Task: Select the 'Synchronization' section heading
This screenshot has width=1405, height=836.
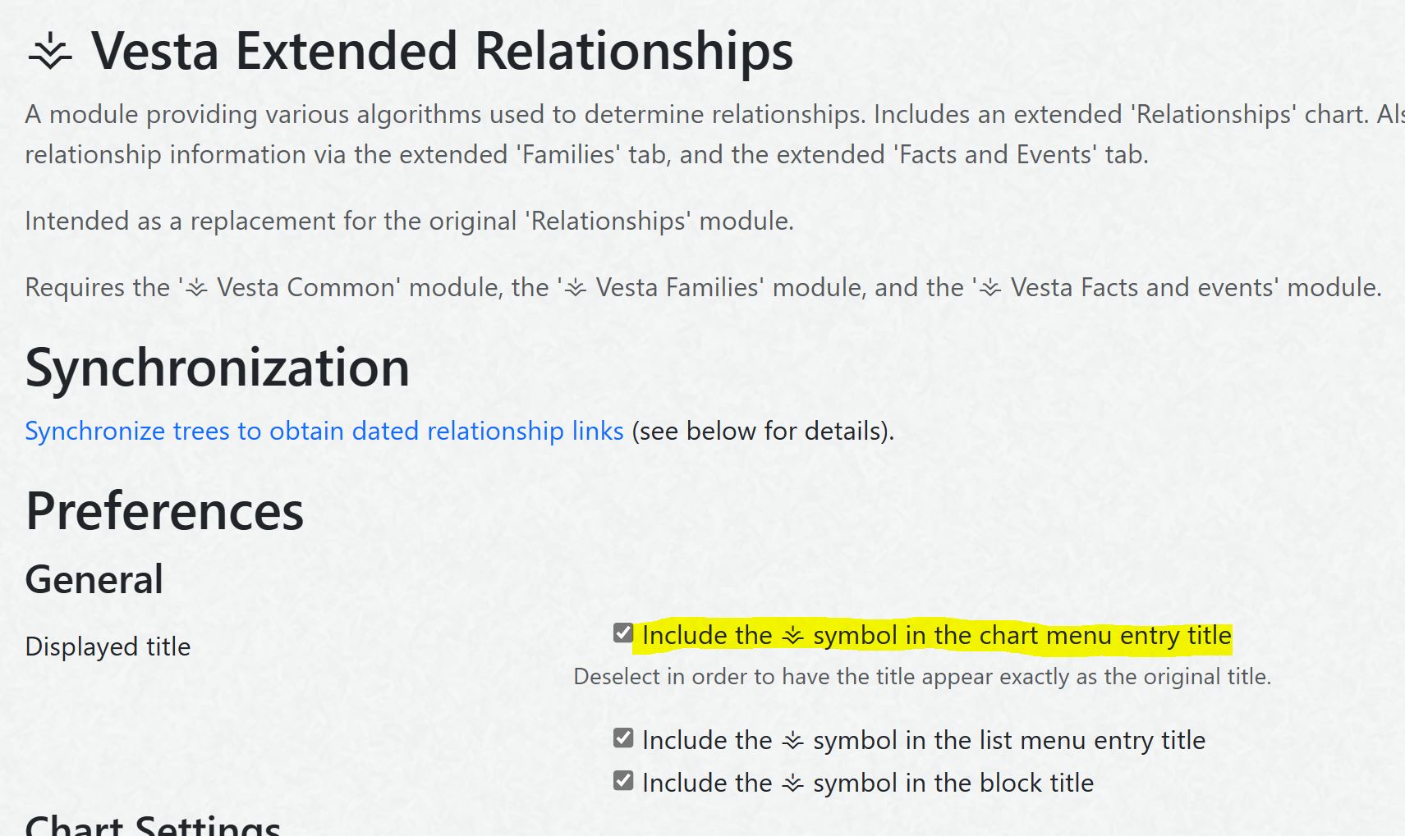Action: [x=218, y=367]
